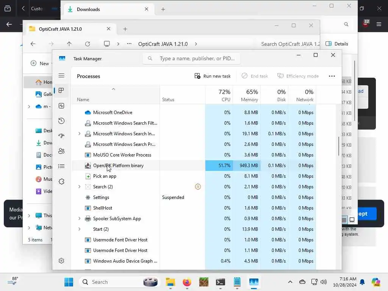This screenshot has height=291, width=388.
Task: Toggle Details pane in File Explorer
Action: pos(337,44)
